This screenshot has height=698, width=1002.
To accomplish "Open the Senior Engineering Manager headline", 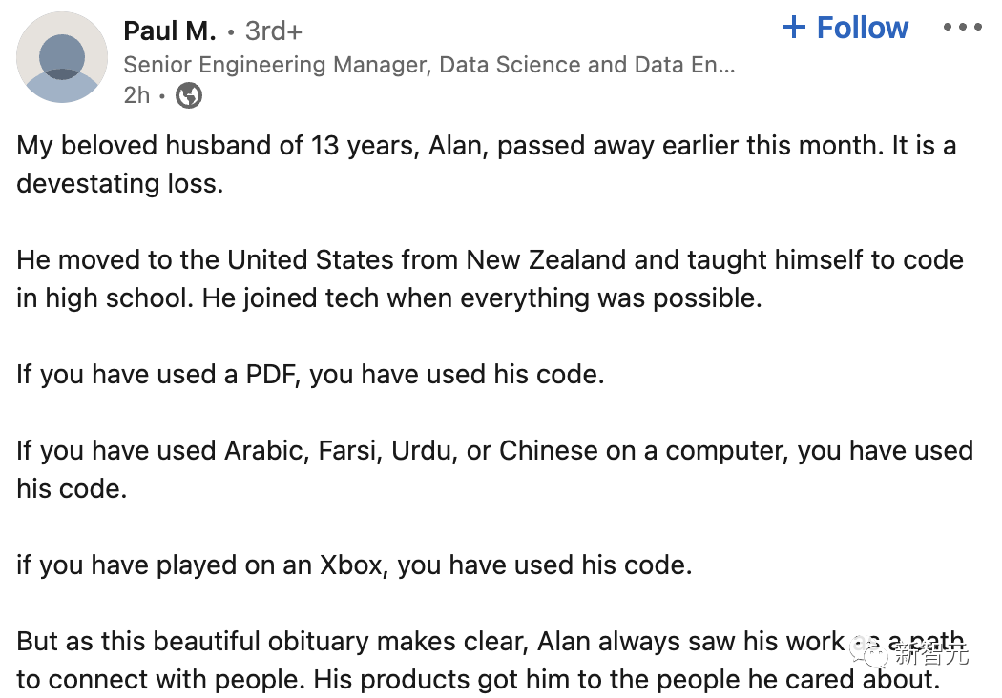I will [429, 65].
